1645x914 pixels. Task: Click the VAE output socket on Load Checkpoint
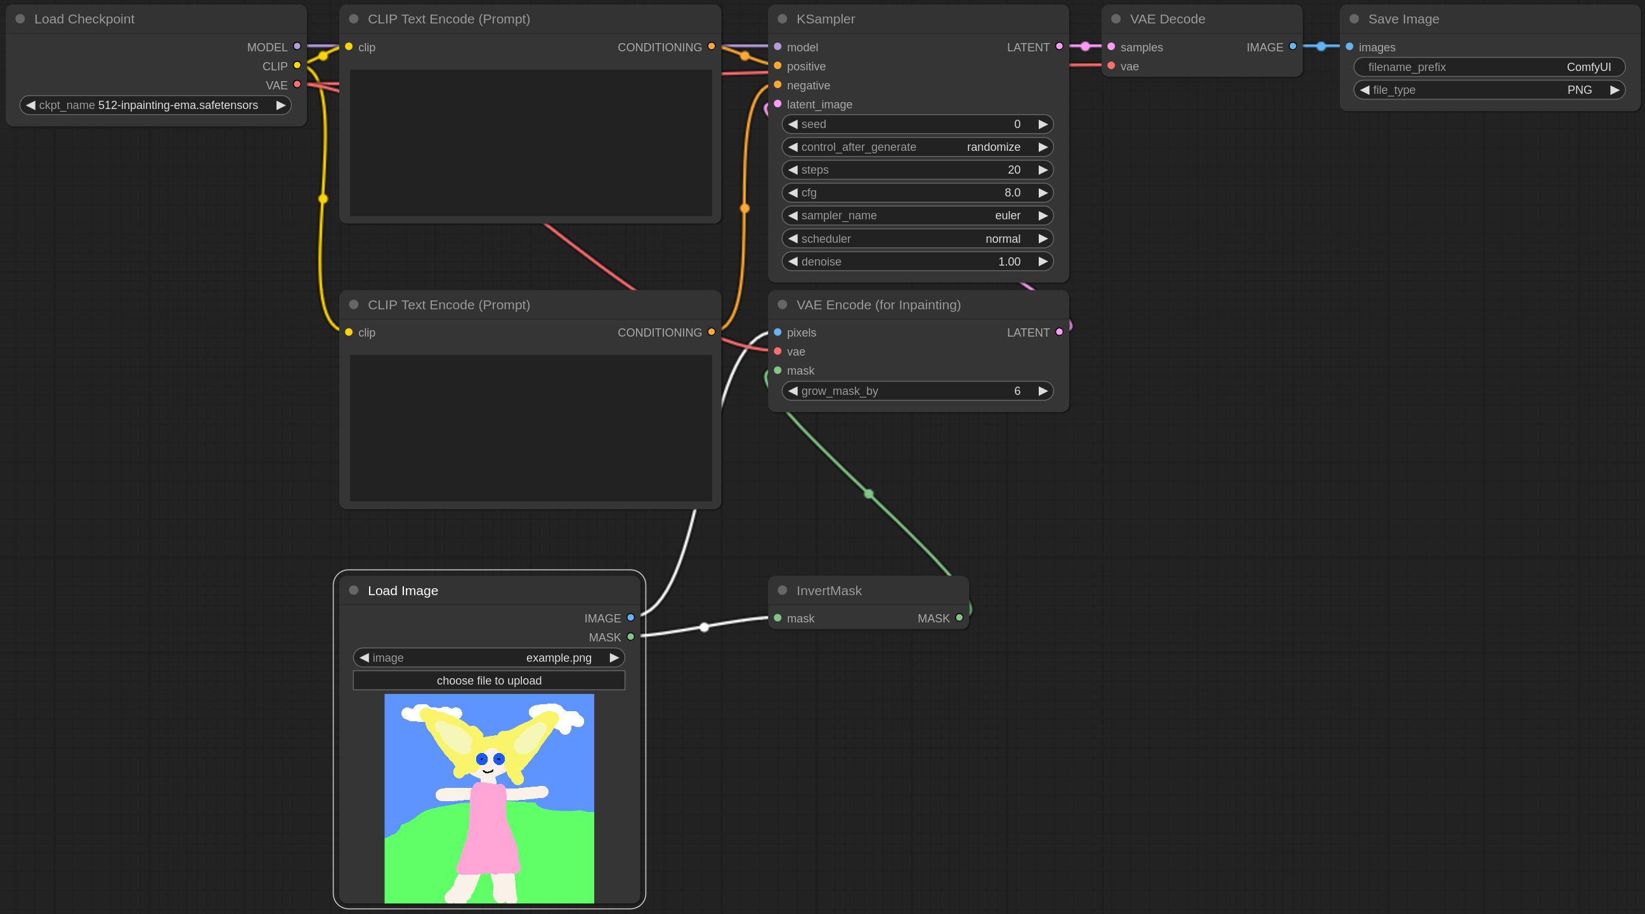[297, 84]
